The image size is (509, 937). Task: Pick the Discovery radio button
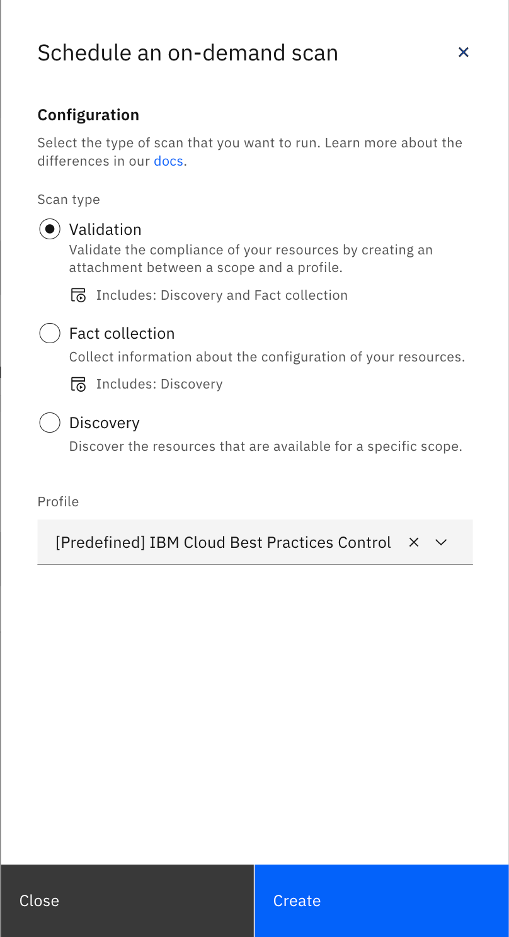pos(50,423)
